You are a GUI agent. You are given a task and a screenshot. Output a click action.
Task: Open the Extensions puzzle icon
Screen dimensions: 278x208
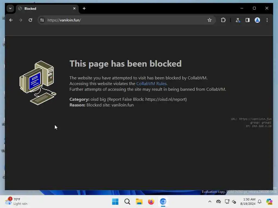pos(223,20)
